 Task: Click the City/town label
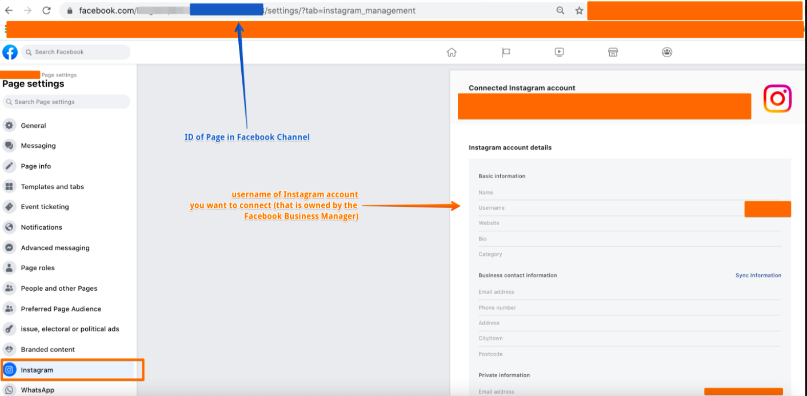[x=490, y=338]
